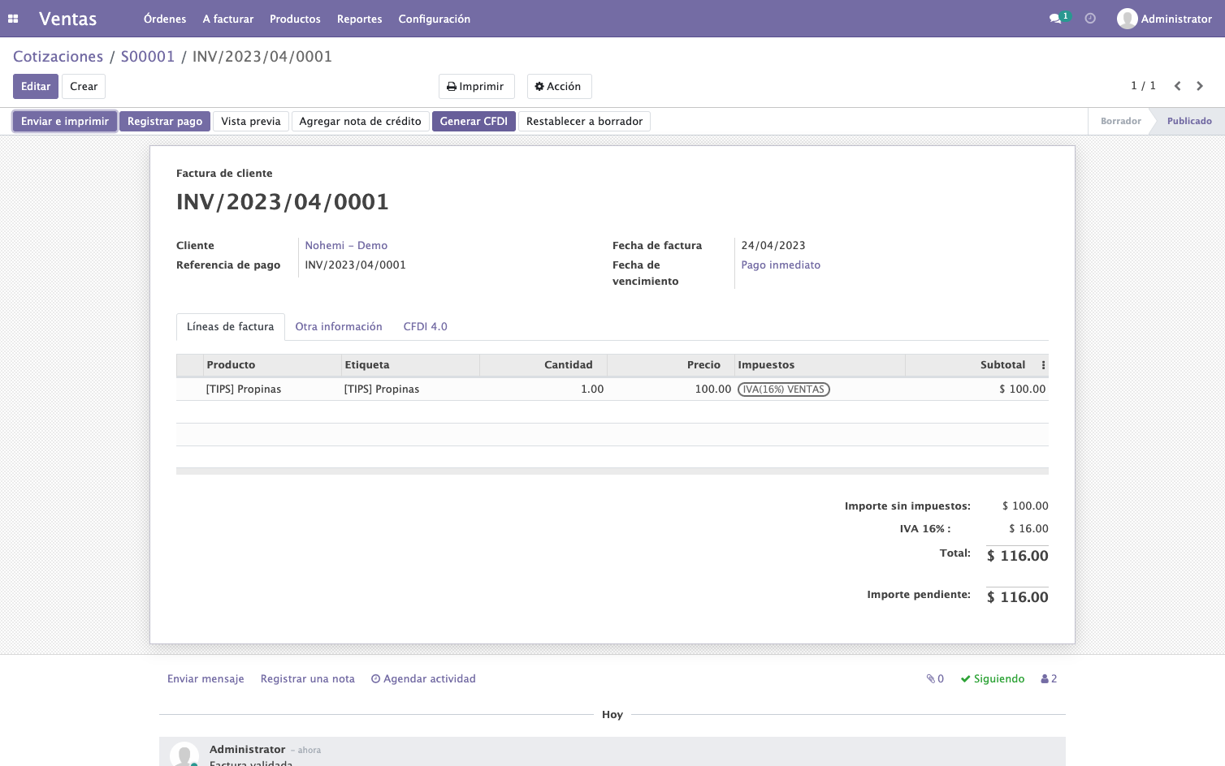Open column options kebab icon in table
The image size is (1225, 766).
coord(1043,365)
